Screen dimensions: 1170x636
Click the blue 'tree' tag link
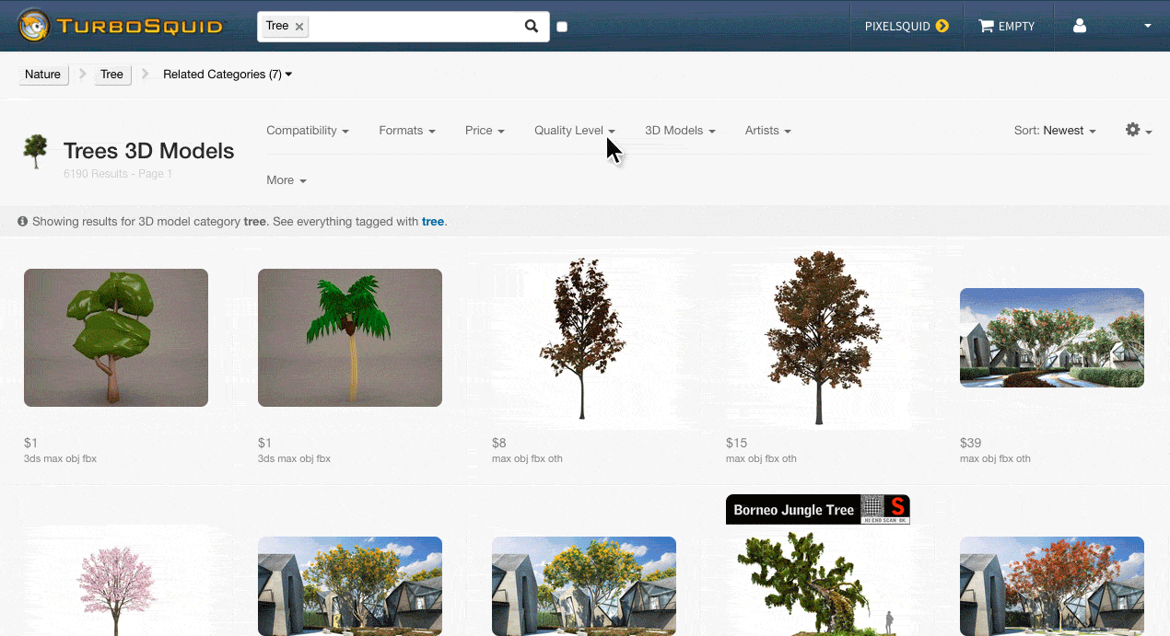[433, 222]
